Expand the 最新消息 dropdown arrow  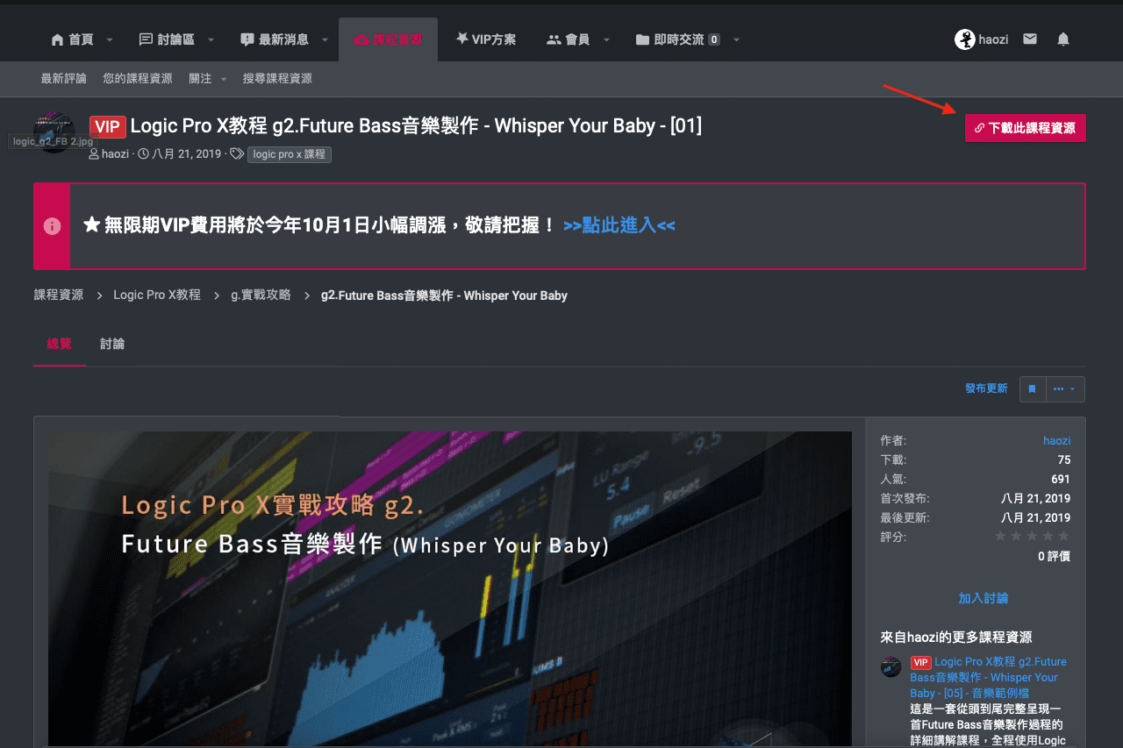coord(325,40)
